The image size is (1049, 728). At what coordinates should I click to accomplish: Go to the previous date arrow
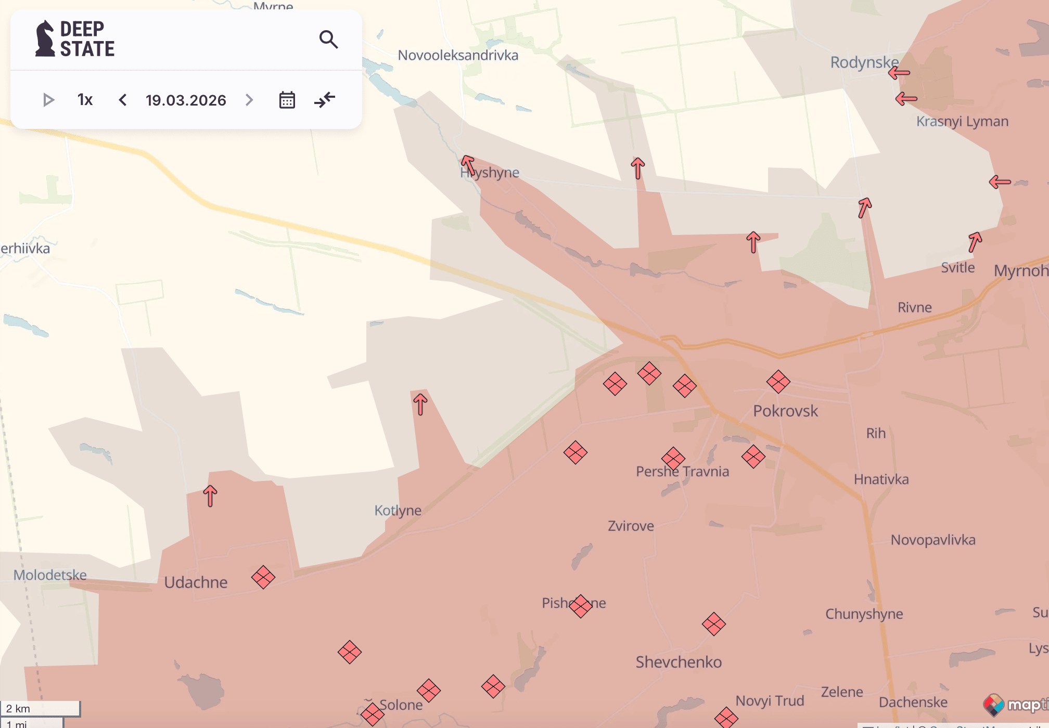tap(123, 100)
